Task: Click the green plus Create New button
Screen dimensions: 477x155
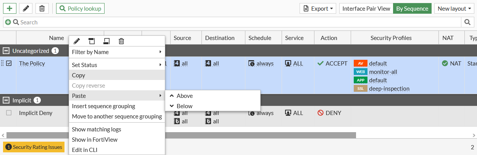Action: (x=10, y=8)
